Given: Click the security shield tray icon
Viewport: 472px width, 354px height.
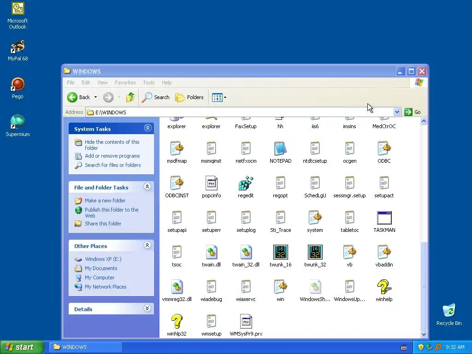Looking at the screenshot, I should pos(421,347).
